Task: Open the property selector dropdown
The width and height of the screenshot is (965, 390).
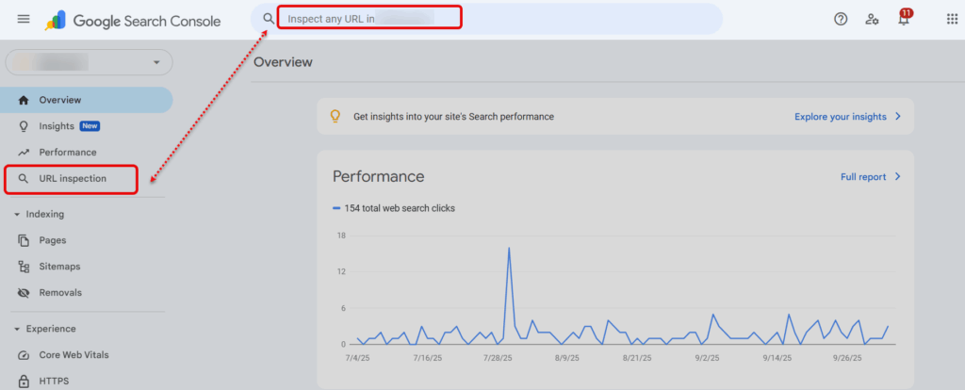Action: tap(88, 62)
